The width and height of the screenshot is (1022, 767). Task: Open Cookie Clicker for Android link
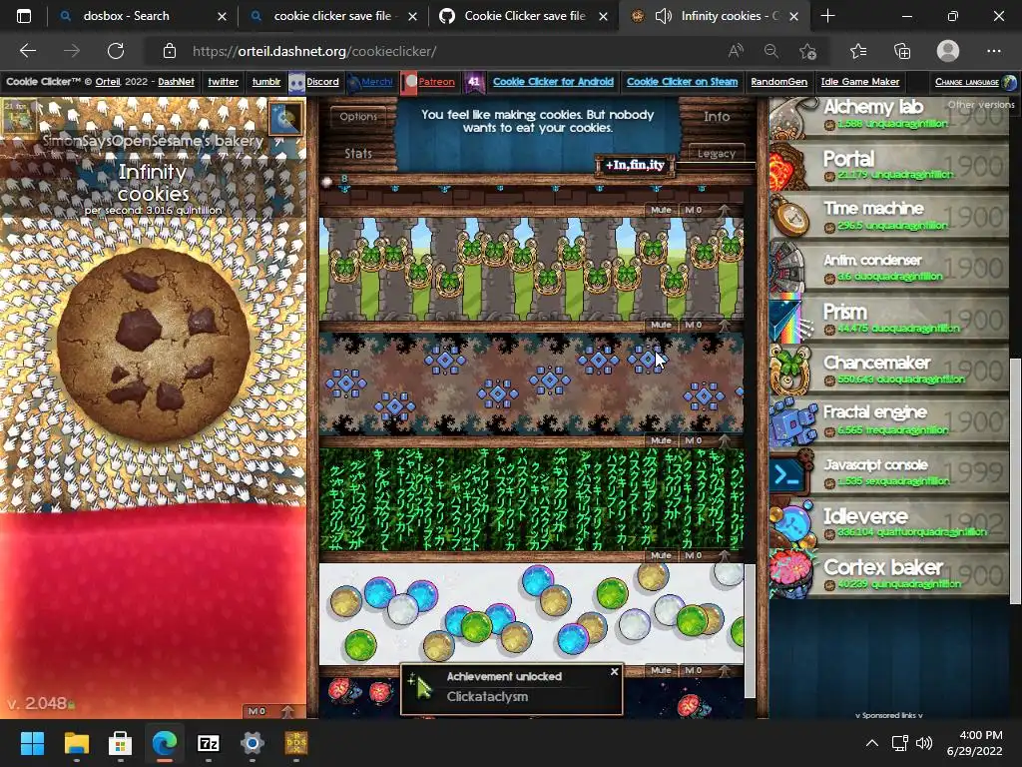553,82
